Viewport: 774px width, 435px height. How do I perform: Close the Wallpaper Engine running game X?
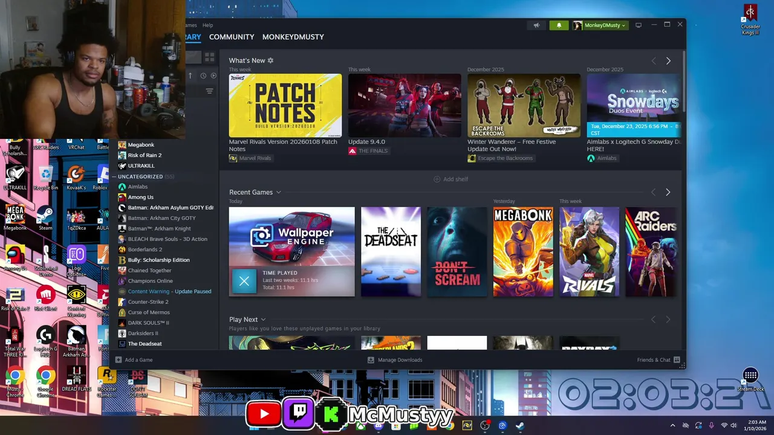244,281
